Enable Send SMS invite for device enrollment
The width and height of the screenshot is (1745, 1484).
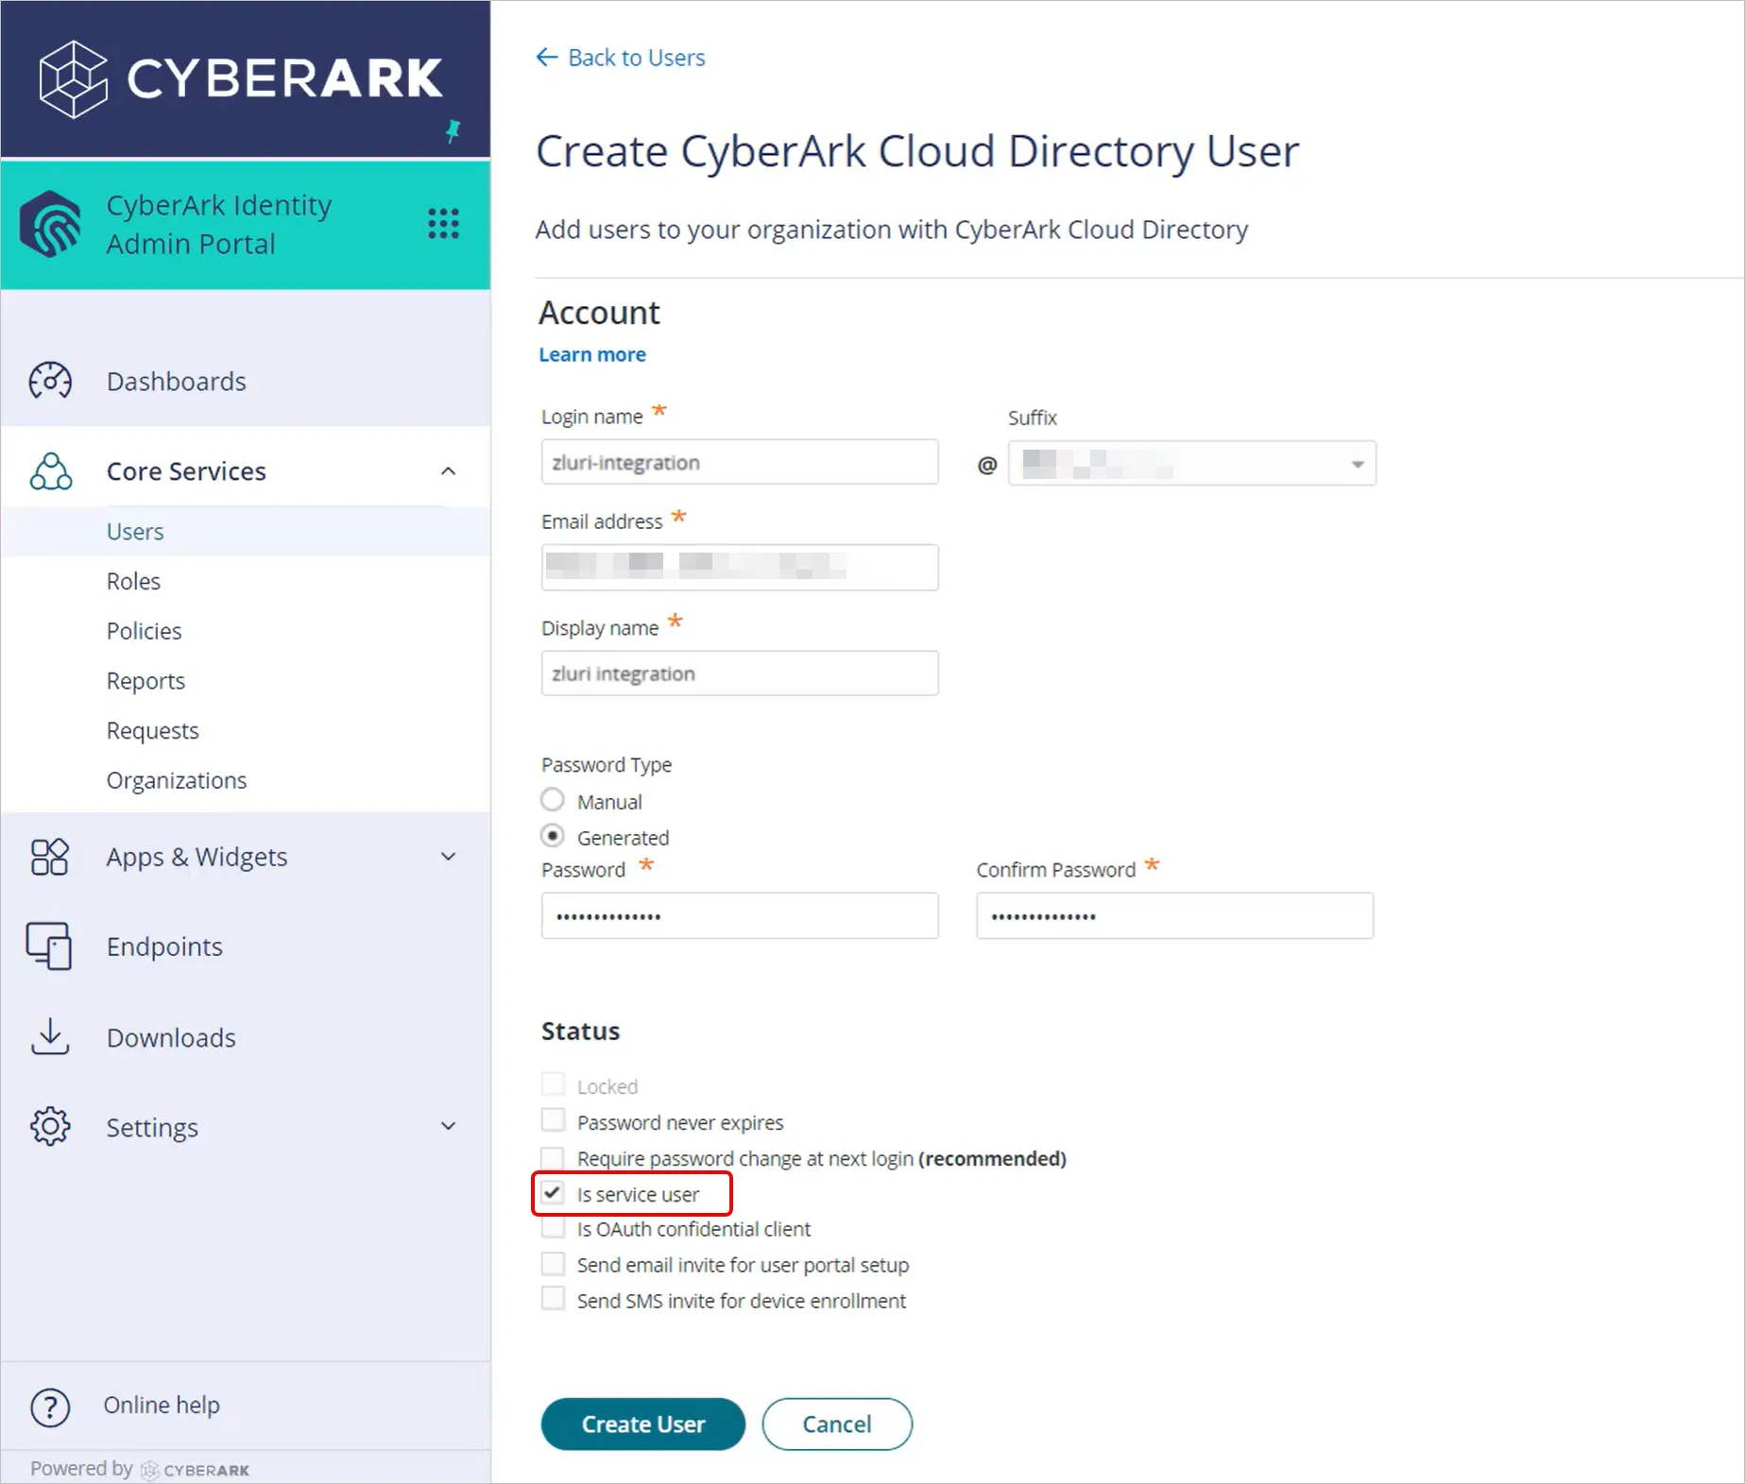pyautogui.click(x=553, y=1299)
